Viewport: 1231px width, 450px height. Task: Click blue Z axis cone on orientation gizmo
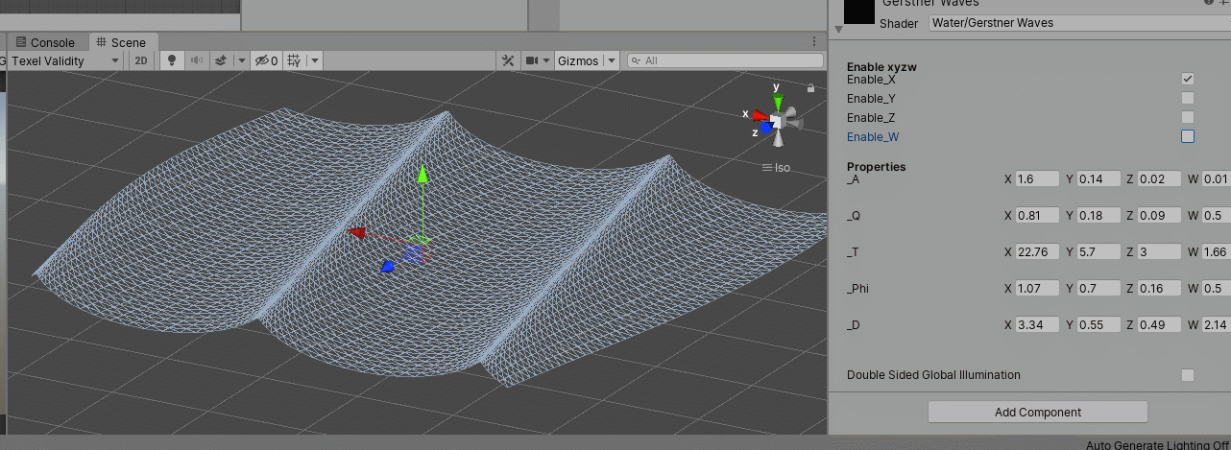(765, 127)
